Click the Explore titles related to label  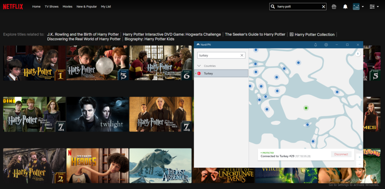(24, 34)
